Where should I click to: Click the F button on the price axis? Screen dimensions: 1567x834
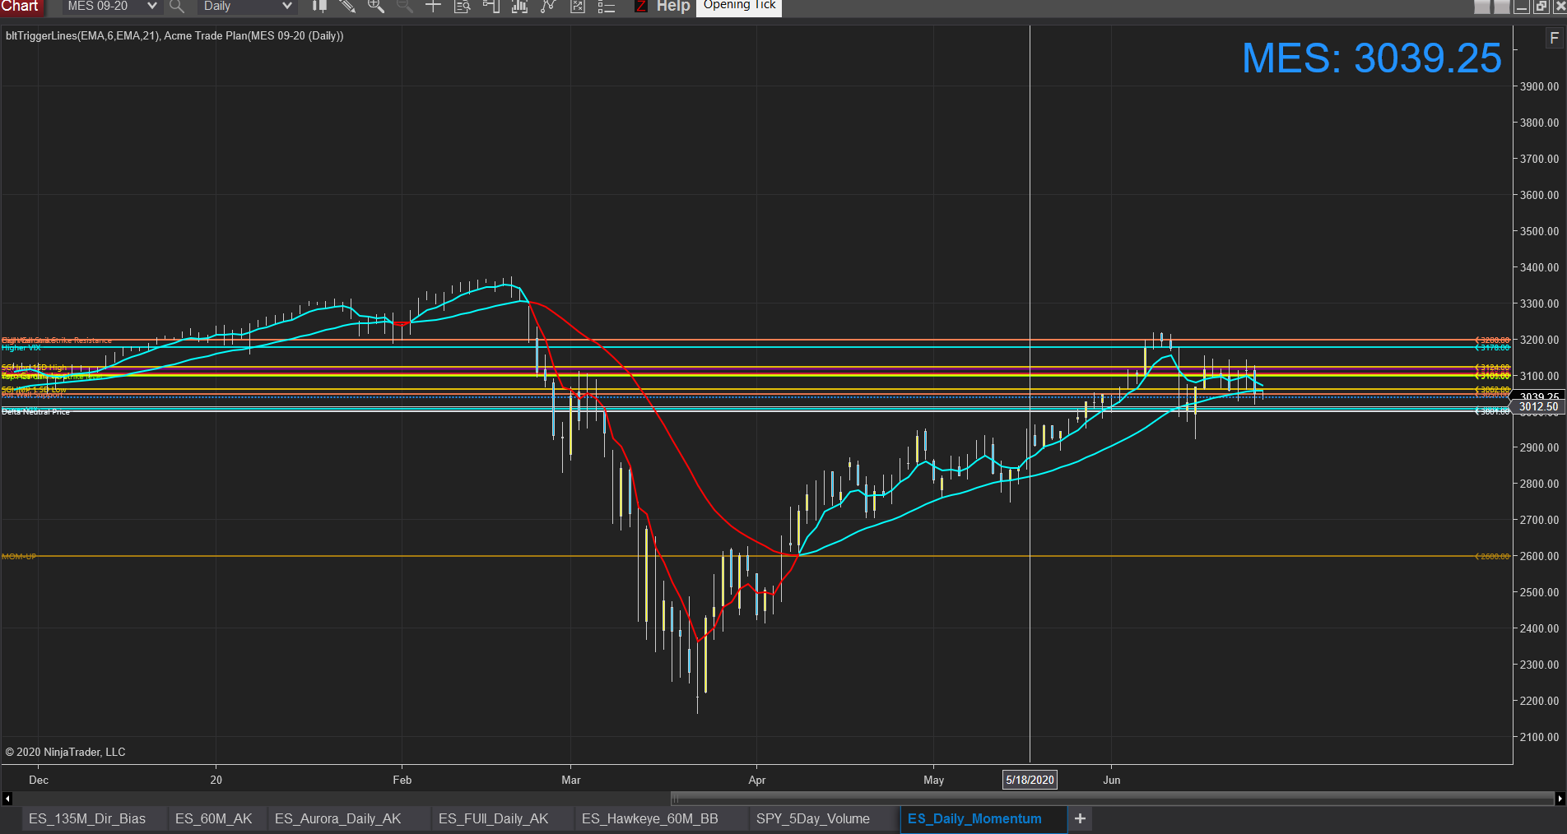click(1554, 38)
